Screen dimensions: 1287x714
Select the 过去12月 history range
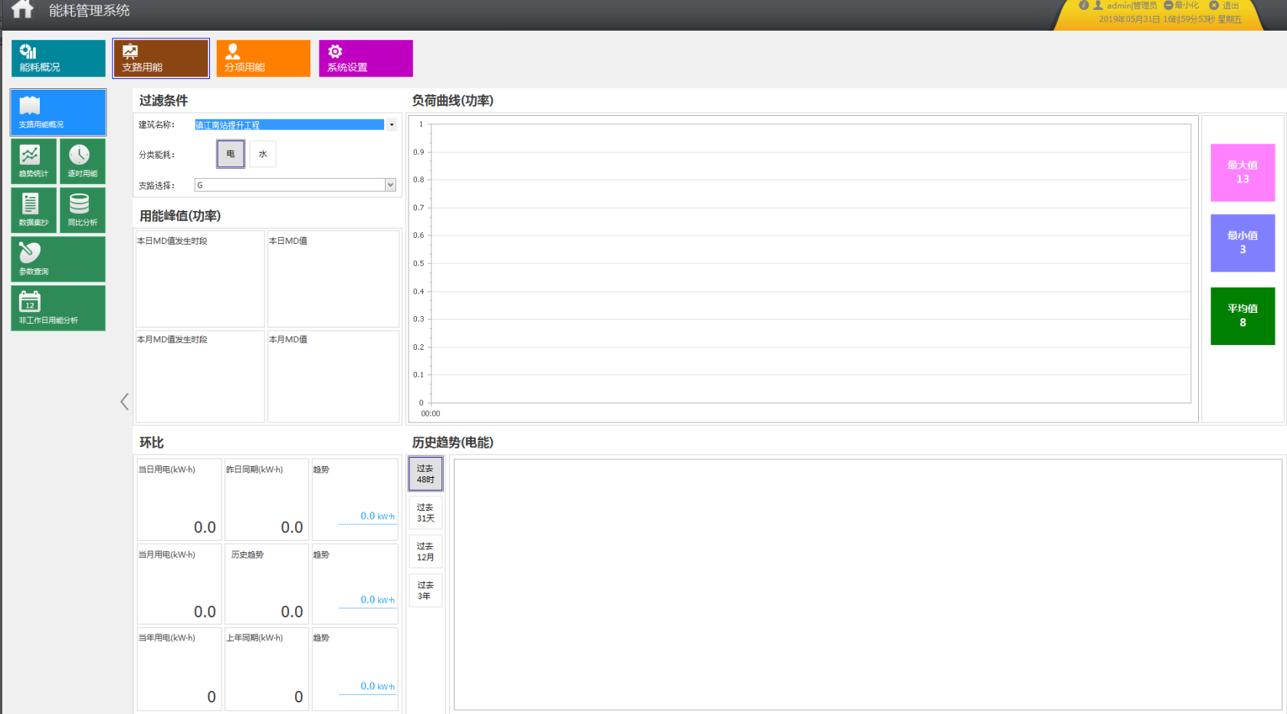tap(425, 551)
